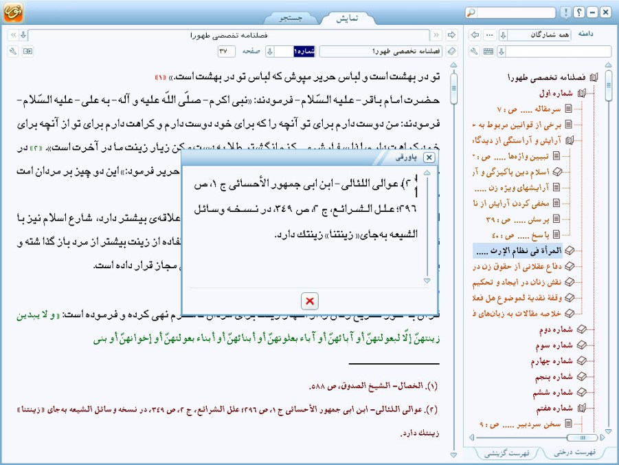Click the book icon beside شماره اول
The width and height of the screenshot is (619, 465).
tap(581, 94)
